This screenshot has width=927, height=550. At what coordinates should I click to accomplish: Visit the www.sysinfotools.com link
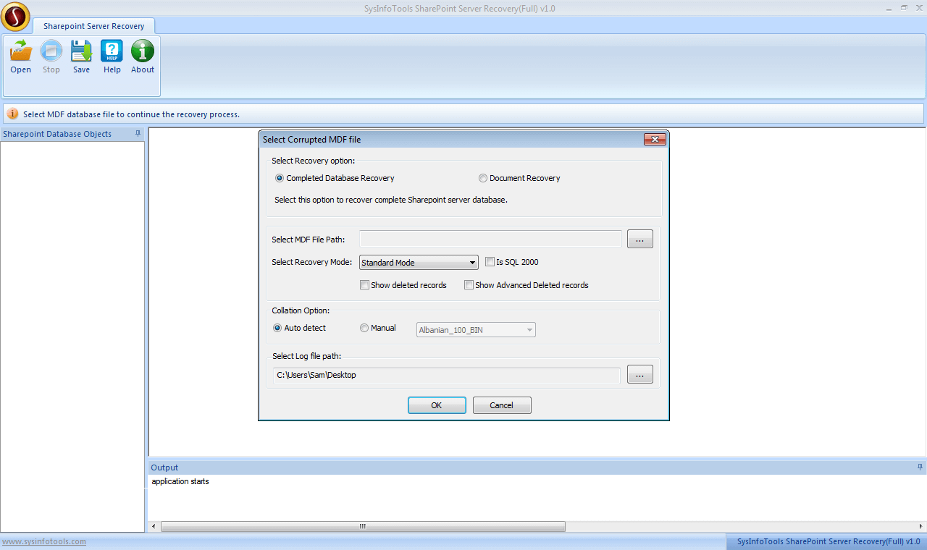pos(43,541)
